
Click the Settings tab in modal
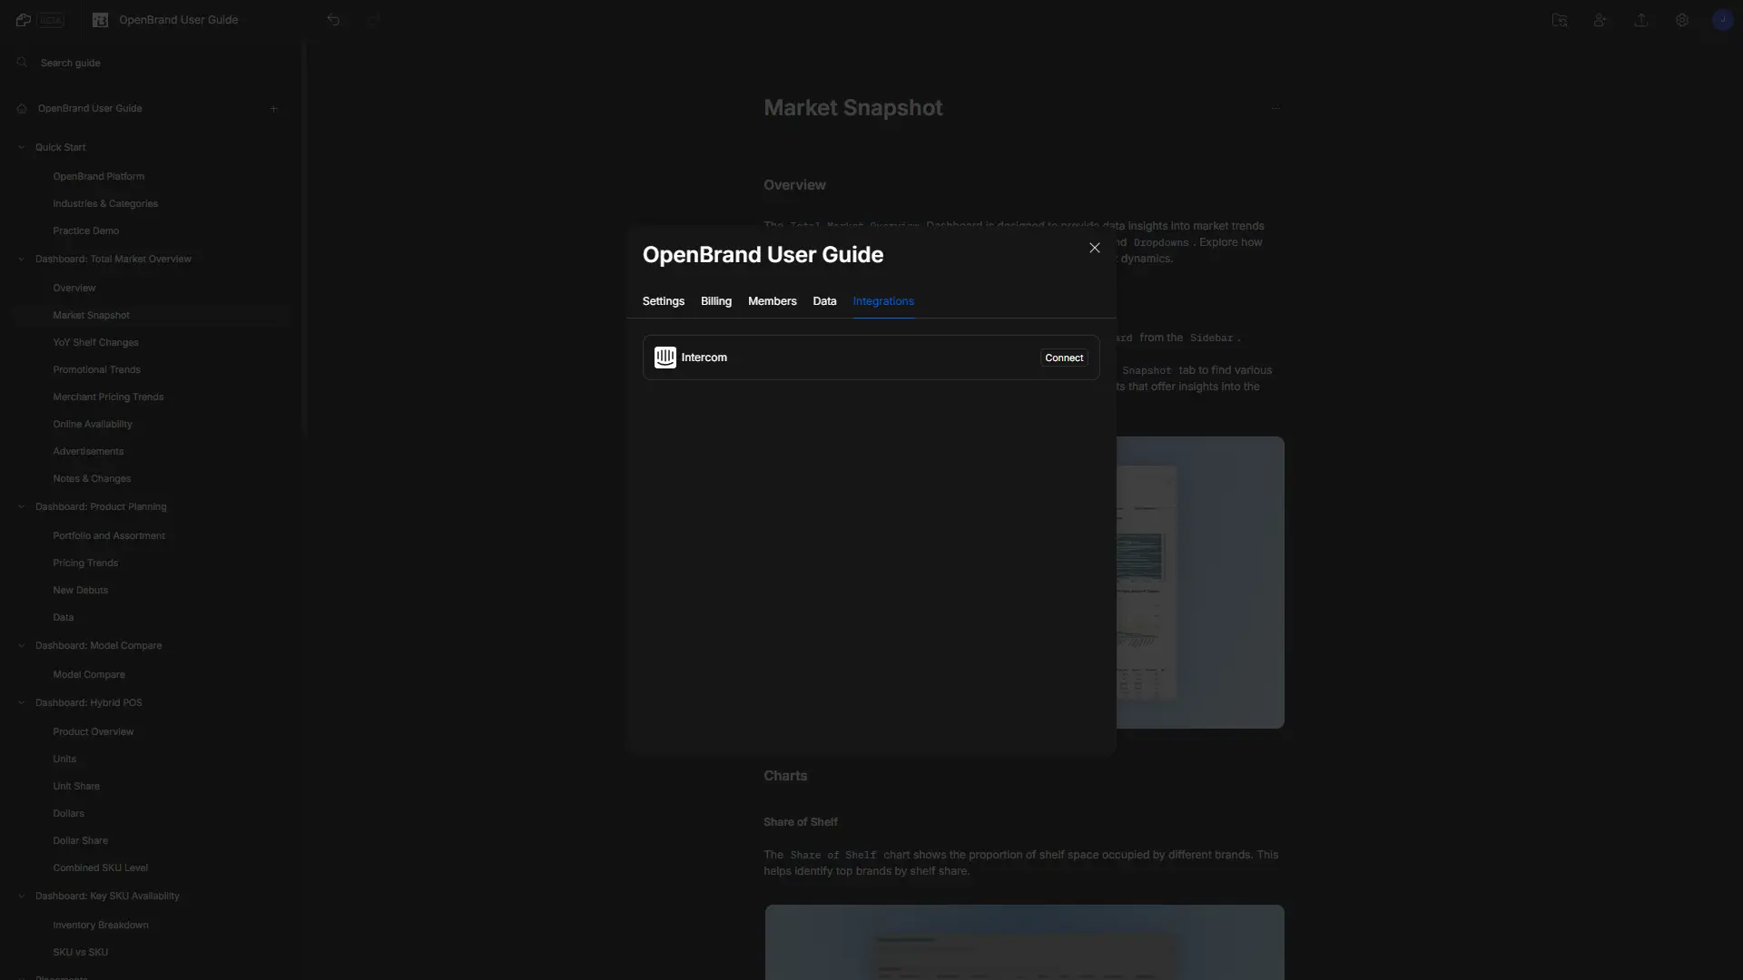pyautogui.click(x=662, y=301)
